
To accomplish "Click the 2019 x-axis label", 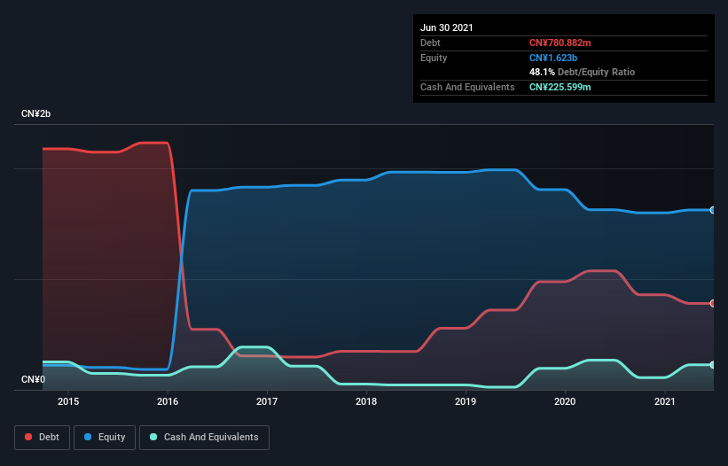I will click(466, 401).
